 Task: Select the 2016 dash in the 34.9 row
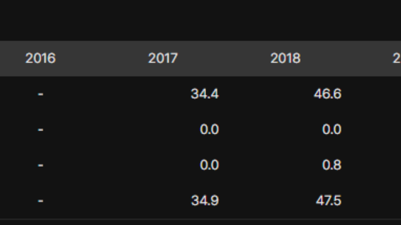(40, 201)
